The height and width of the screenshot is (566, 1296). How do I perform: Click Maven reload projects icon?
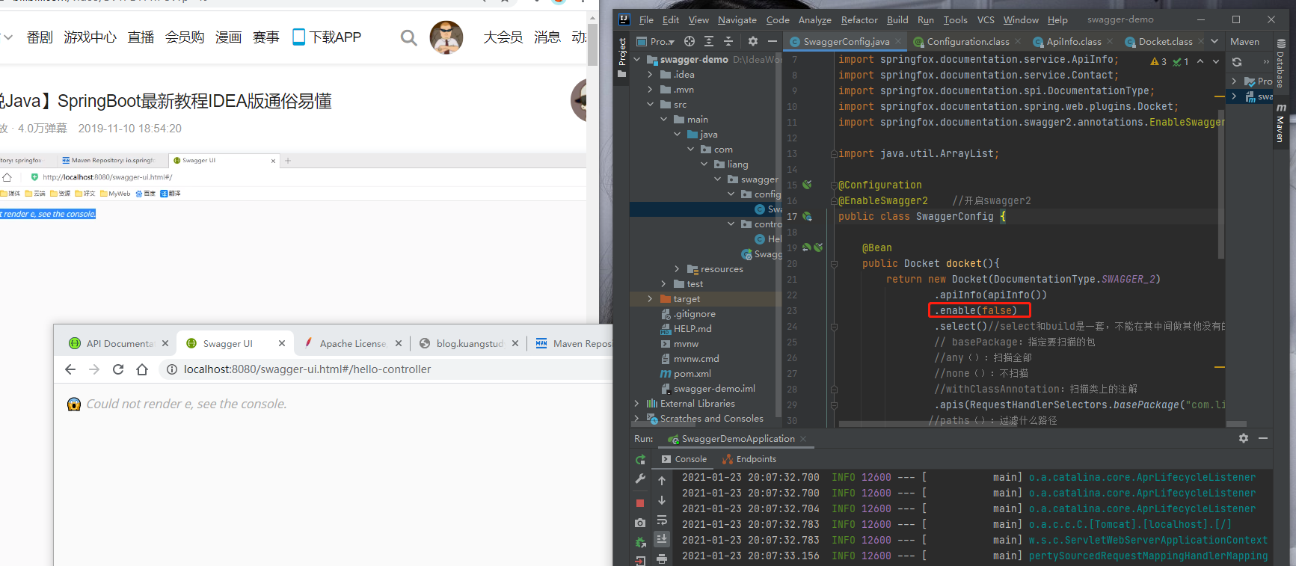pos(1237,62)
